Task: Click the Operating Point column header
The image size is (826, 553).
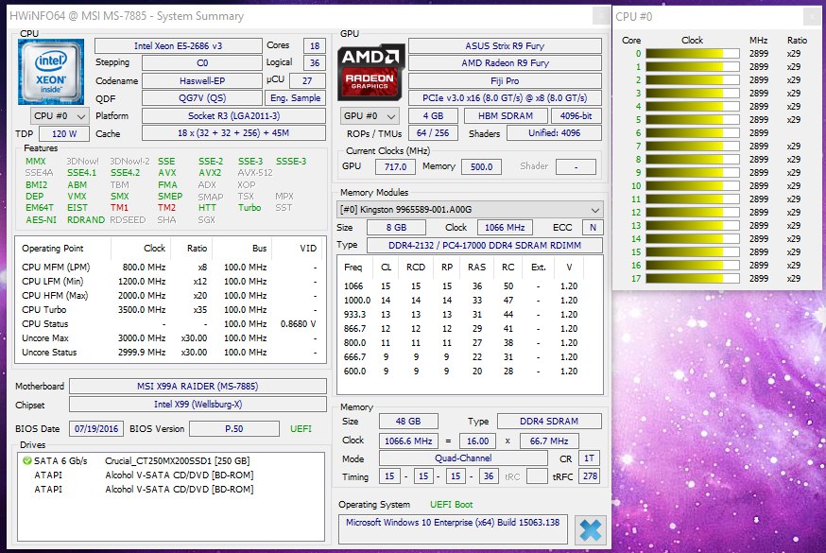Action: pos(53,248)
